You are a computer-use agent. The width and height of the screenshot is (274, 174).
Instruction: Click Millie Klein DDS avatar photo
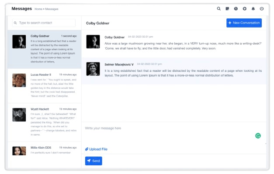click(19, 151)
